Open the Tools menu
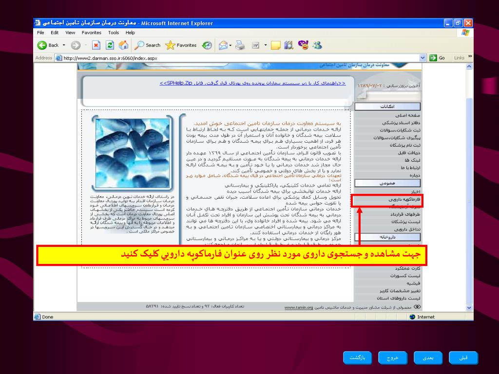499x374 pixels. (x=113, y=33)
